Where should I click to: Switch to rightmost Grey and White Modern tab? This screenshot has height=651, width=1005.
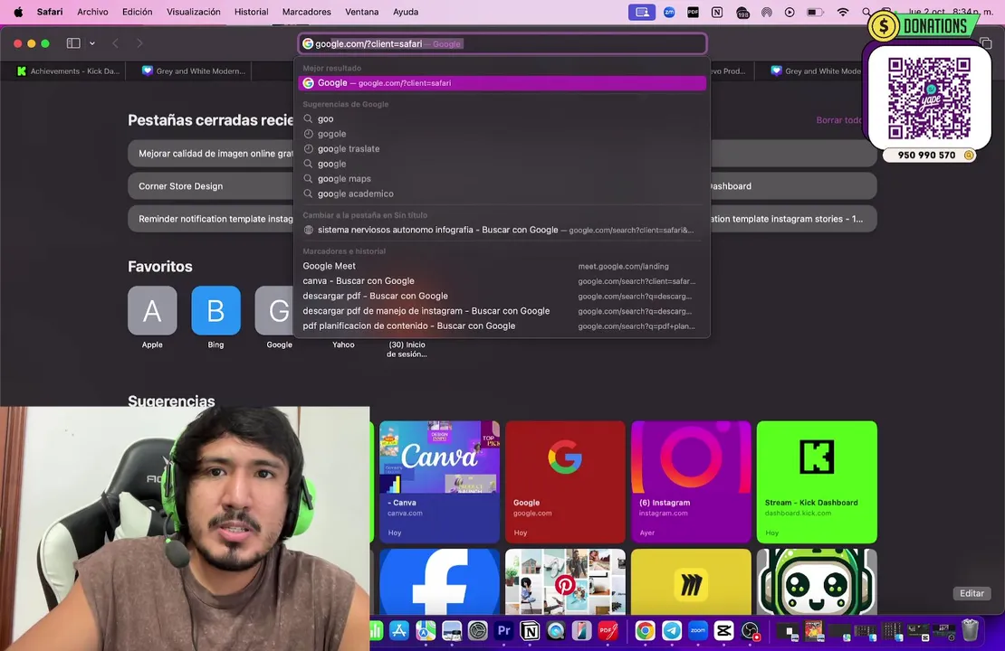point(815,71)
